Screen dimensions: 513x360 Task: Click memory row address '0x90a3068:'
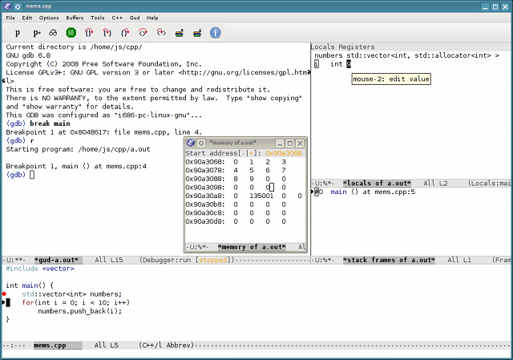click(205, 162)
